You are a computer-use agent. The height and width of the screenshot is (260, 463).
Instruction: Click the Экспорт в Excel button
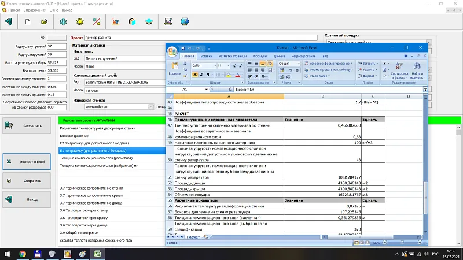tap(28, 162)
